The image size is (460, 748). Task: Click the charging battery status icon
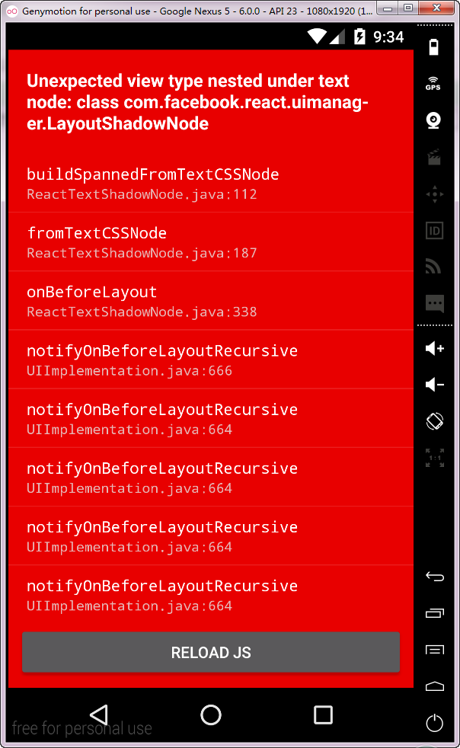(359, 37)
